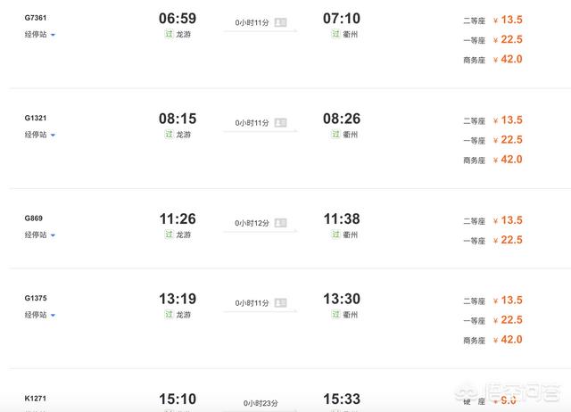Expand 经停站 stops list for G869

(x=39, y=235)
